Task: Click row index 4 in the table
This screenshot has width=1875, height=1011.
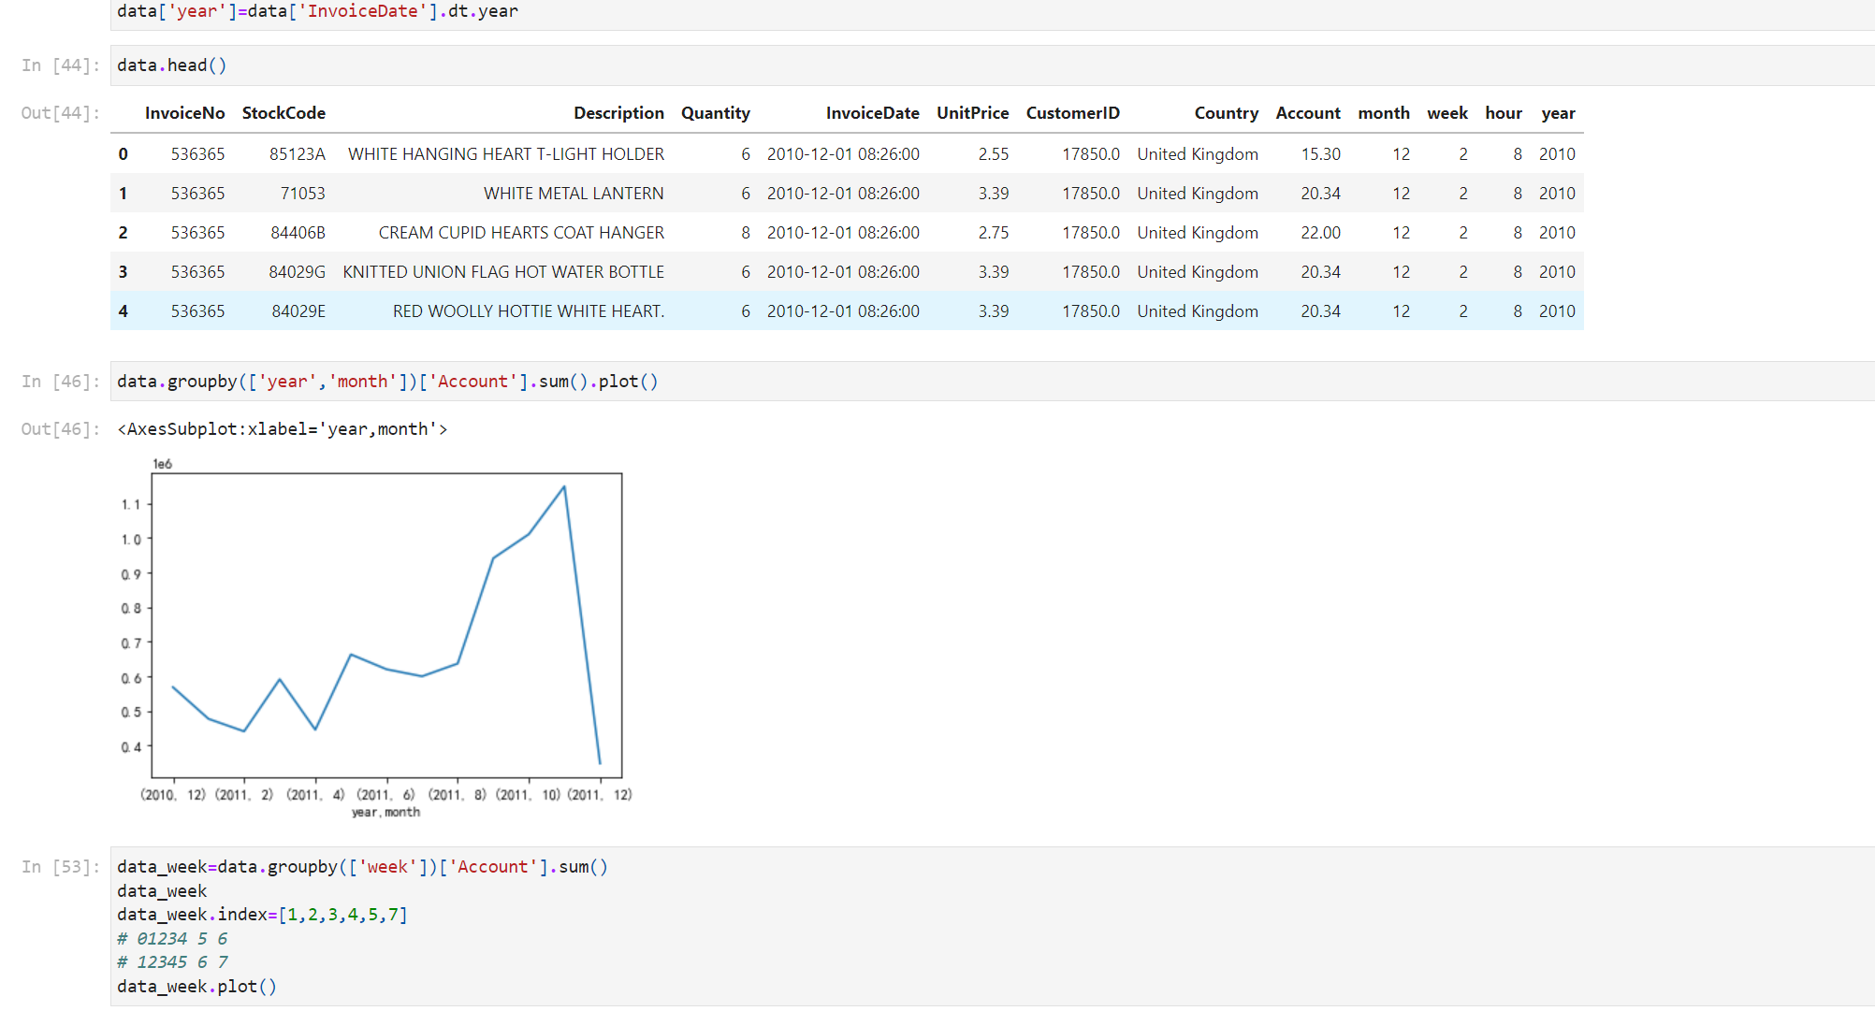Action: pos(124,311)
